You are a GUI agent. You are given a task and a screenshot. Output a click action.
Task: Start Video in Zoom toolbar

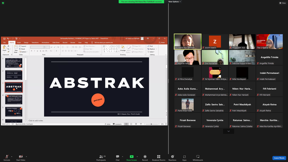[21, 157]
